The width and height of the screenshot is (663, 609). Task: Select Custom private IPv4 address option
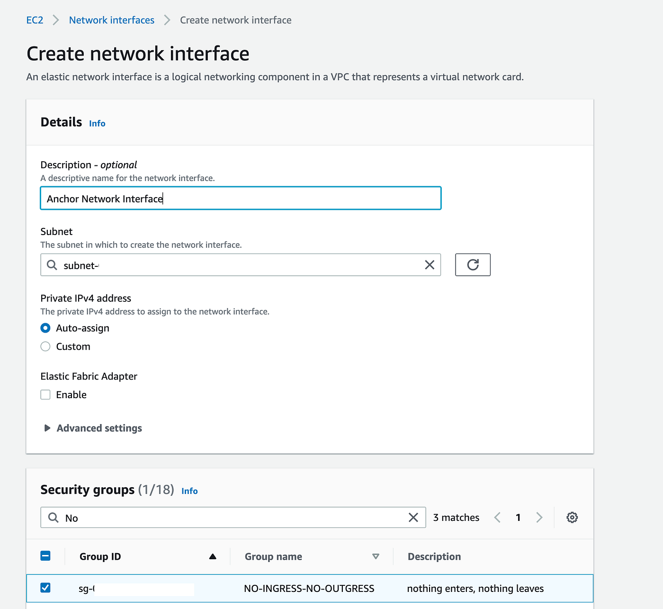tap(45, 346)
